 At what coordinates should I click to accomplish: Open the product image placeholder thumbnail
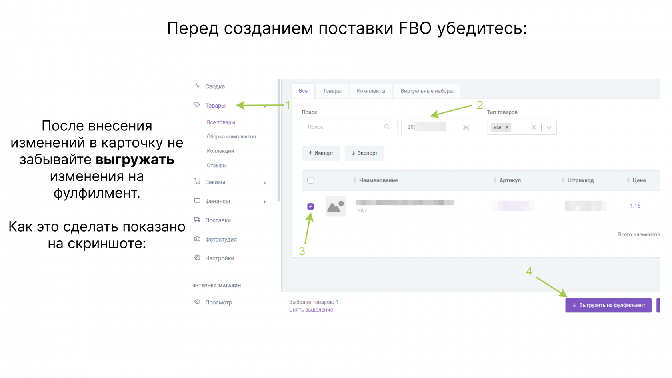tap(335, 206)
